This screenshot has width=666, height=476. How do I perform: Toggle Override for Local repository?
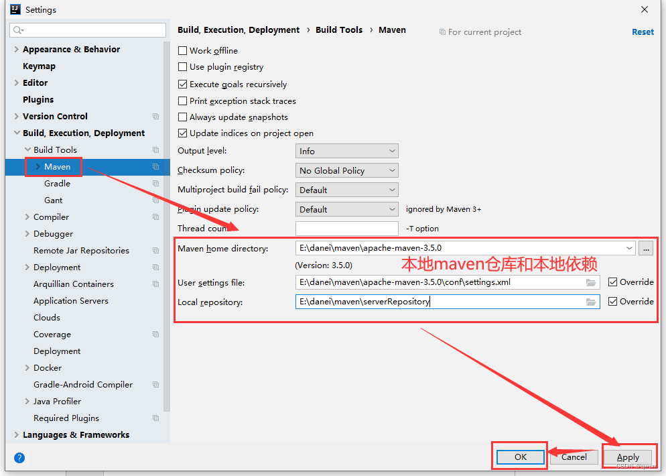(612, 301)
